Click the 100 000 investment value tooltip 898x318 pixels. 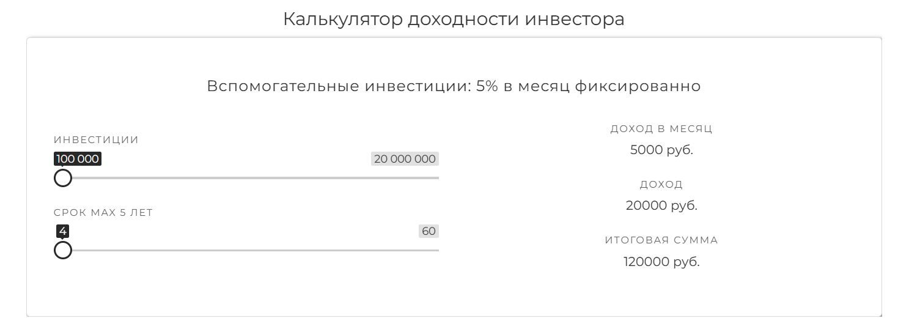point(78,159)
